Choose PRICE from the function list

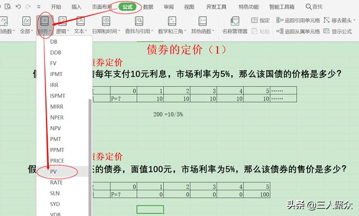pyautogui.click(x=62, y=161)
